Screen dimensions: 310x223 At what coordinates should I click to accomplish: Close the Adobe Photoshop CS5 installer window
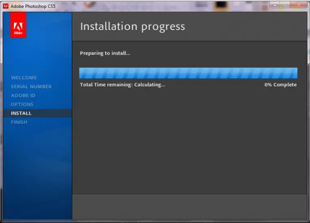[x=299, y=5]
